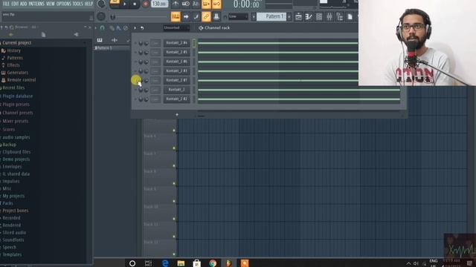
Task: Click the undo arrow in Channel rack header
Action: click(142, 28)
